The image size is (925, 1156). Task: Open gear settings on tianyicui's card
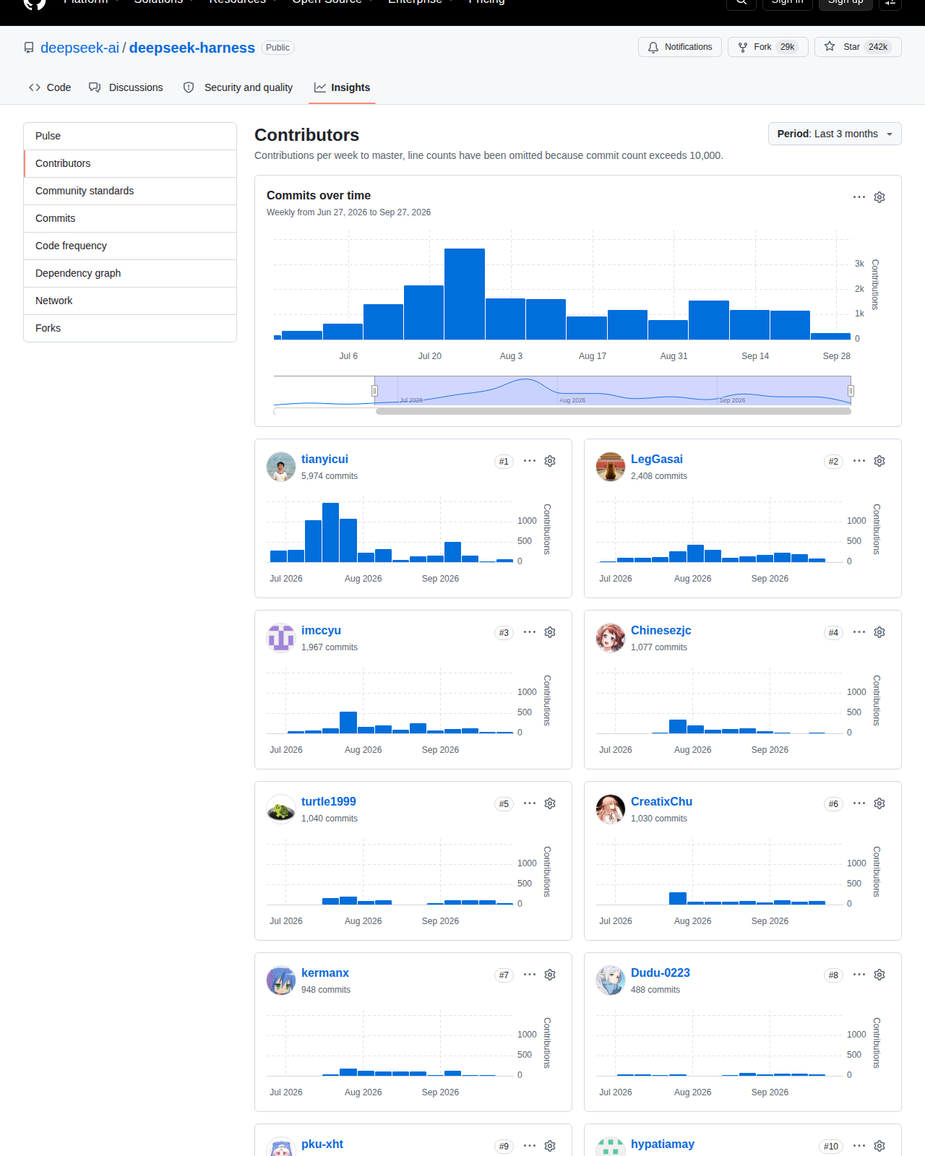550,461
